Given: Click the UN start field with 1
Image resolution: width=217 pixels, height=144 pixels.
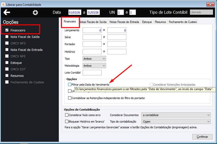Looking at the screenshot, I should point(120,12).
